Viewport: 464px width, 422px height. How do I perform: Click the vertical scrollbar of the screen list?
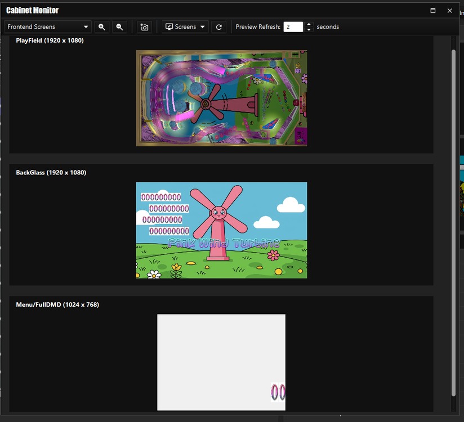pos(453,223)
